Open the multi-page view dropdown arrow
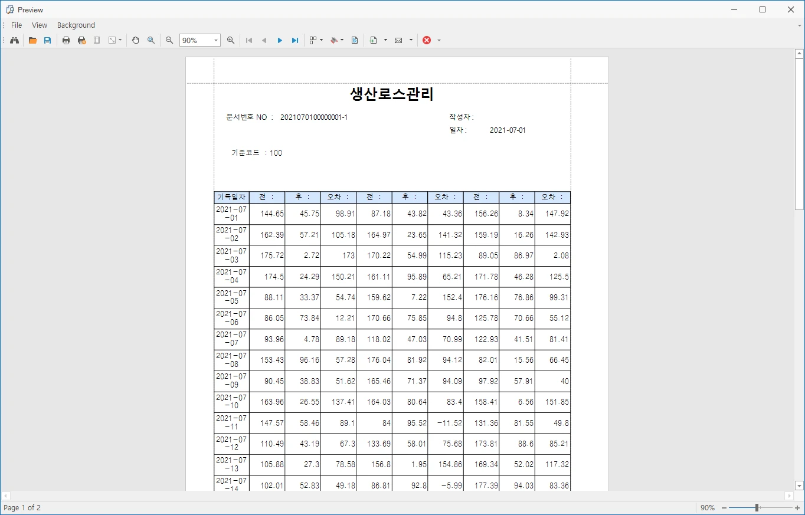The height and width of the screenshot is (515, 805). (321, 40)
